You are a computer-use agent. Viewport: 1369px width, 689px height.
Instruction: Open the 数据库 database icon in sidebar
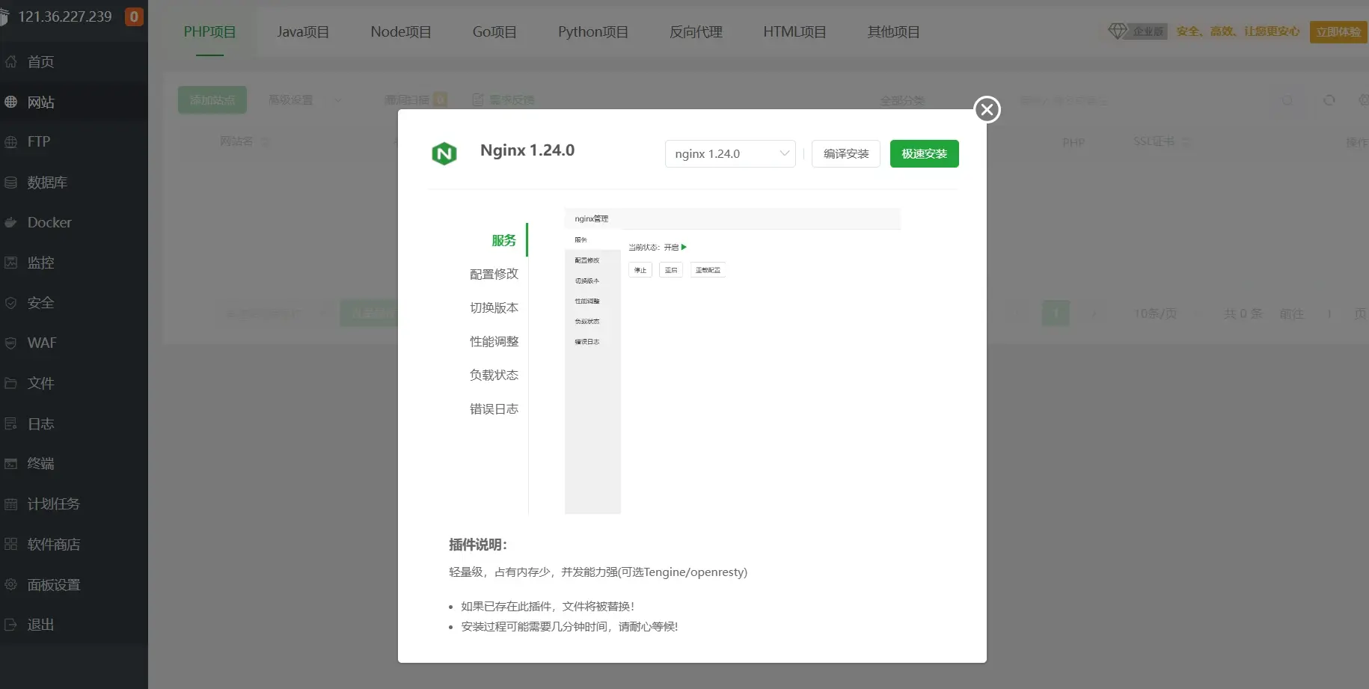coord(10,182)
